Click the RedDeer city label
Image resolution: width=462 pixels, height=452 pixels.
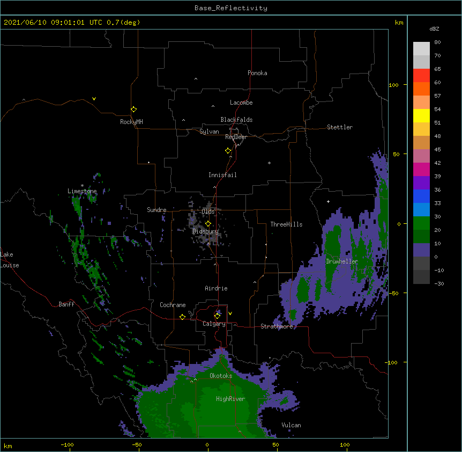click(x=236, y=137)
